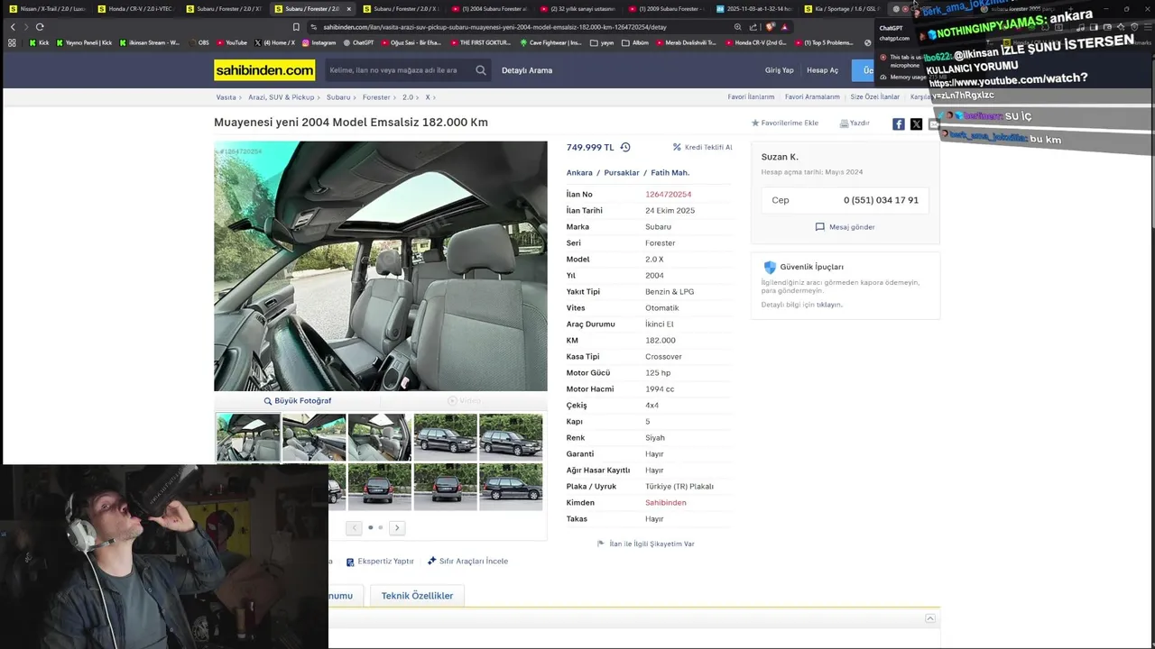The width and height of the screenshot is (1155, 649).
Task: Click the Güvenlik İpuçları shield icon
Action: pyautogui.click(x=770, y=267)
